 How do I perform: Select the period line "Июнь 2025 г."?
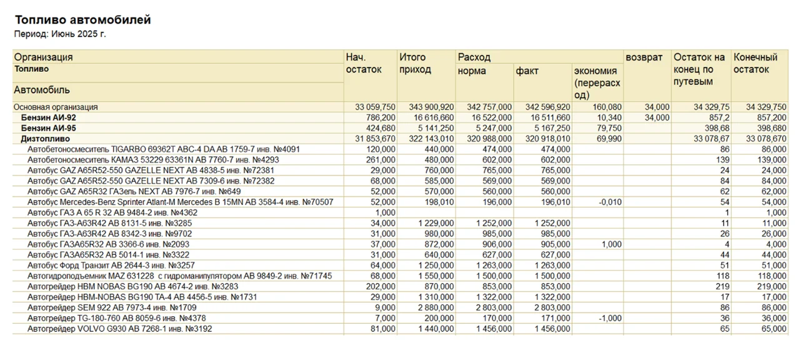(60, 34)
